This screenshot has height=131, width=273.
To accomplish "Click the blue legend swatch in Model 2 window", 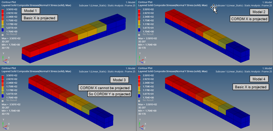I will 139,30.
